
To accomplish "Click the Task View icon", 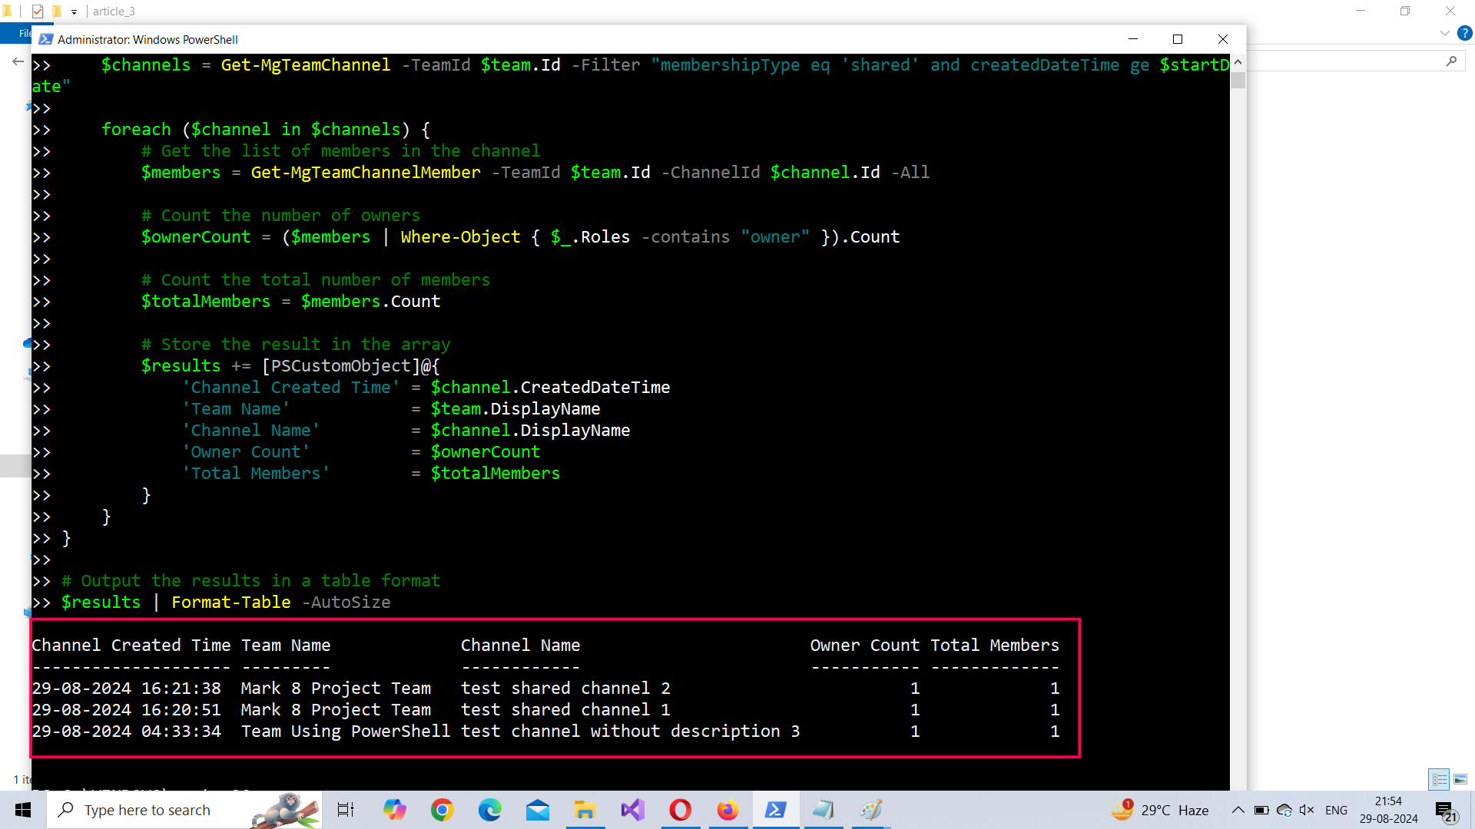I will coord(346,810).
